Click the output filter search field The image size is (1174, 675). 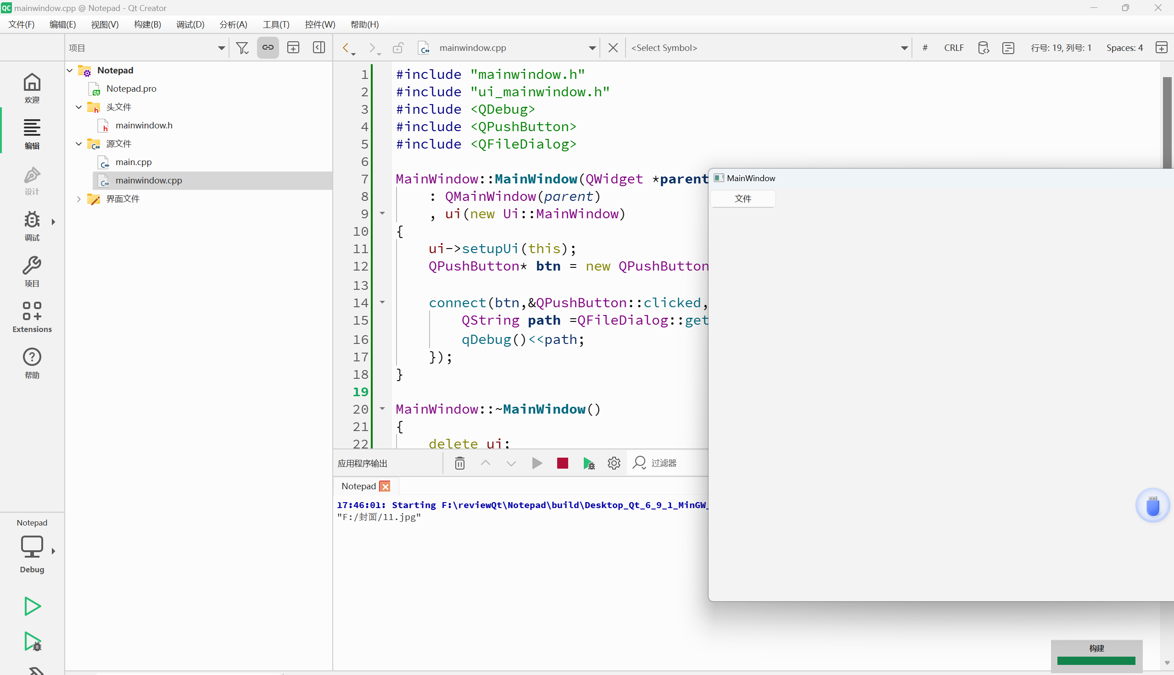pos(678,463)
